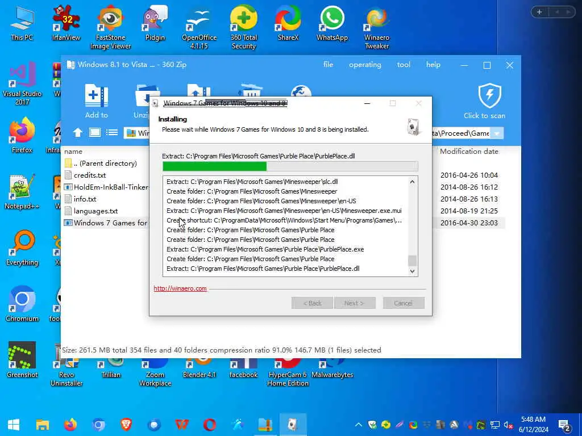Open the help menu in 360 Zip
Screen dimensions: 582x436
click(x=433, y=65)
